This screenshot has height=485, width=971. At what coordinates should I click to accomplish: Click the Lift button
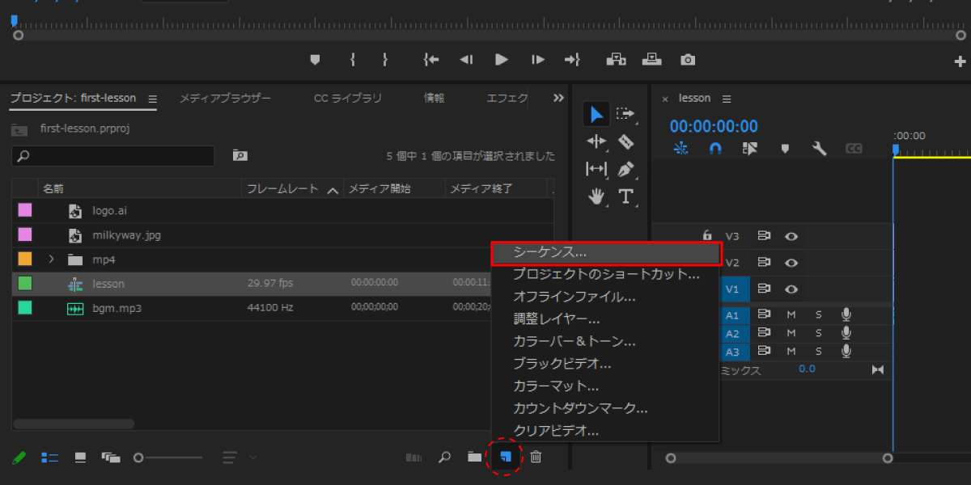617,59
